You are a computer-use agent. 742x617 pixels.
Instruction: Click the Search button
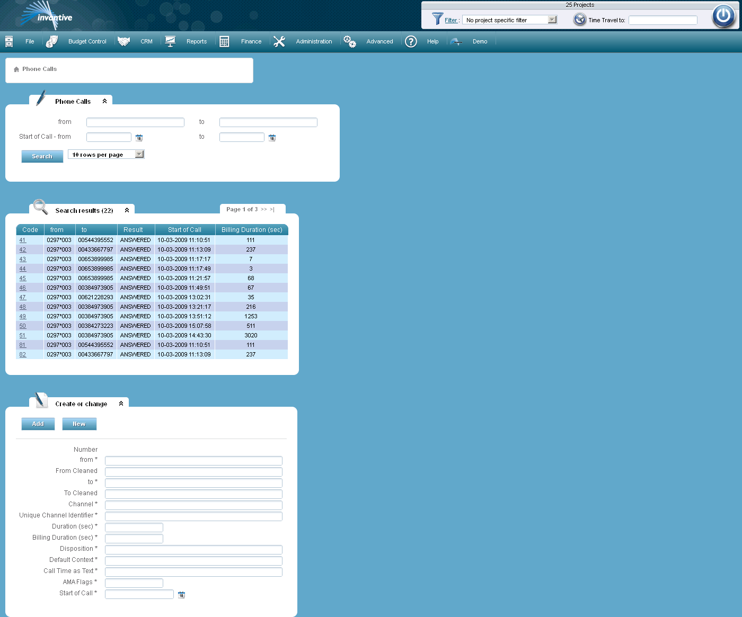[x=42, y=156]
